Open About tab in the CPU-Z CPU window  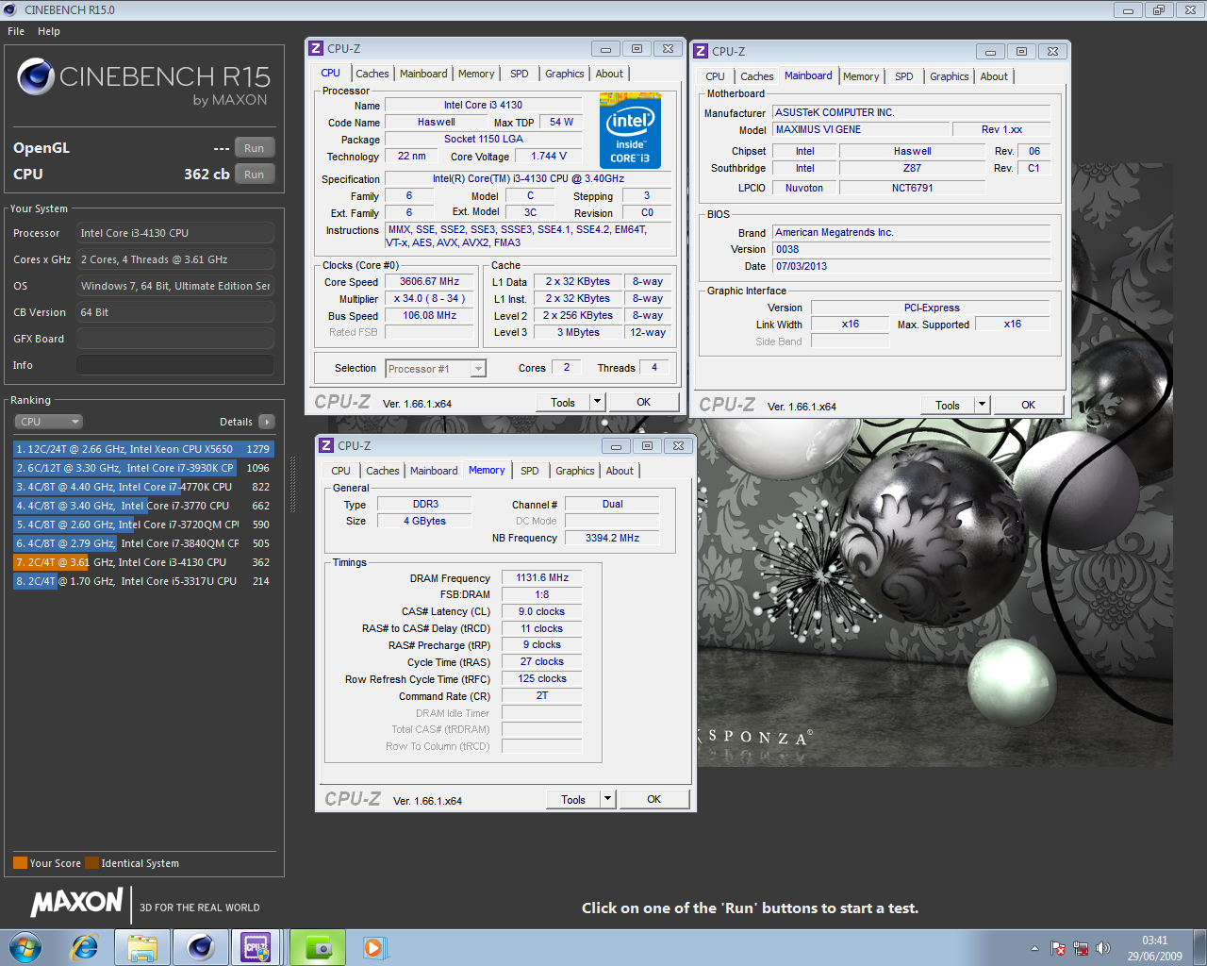(x=609, y=74)
